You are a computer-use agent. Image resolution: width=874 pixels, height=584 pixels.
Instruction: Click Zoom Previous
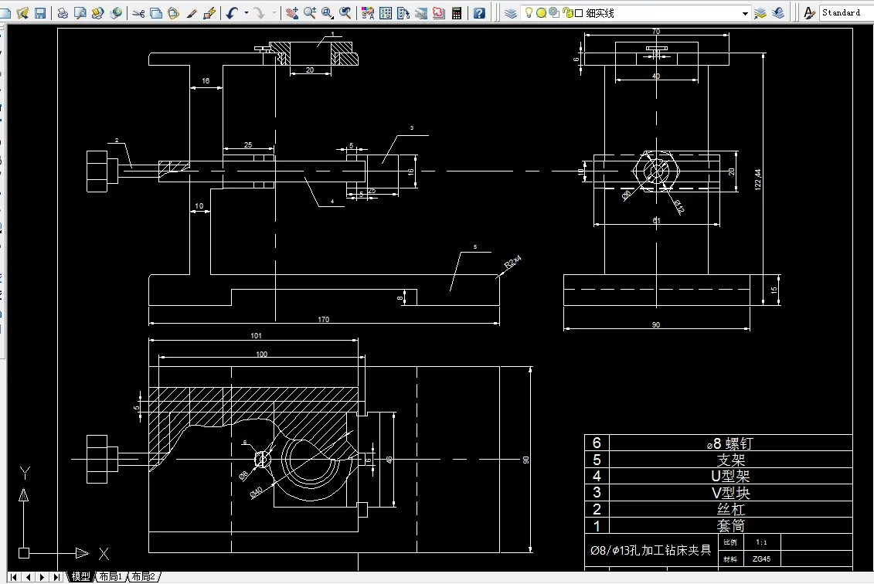(x=345, y=13)
